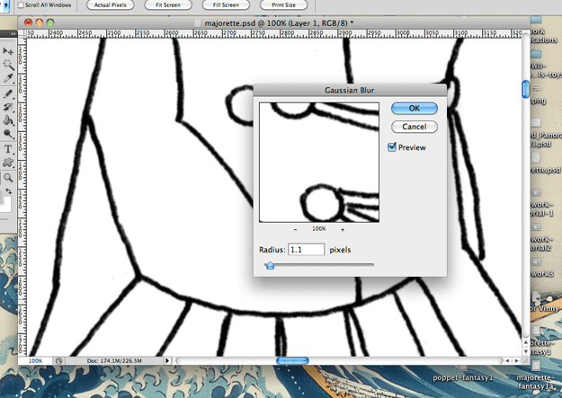Confirm Gaussian Blur with OK
The image size is (562, 398).
[415, 109]
